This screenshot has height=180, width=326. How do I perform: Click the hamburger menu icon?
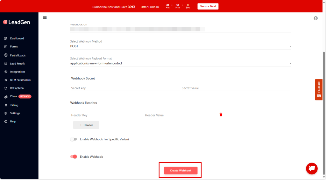click(45, 17)
